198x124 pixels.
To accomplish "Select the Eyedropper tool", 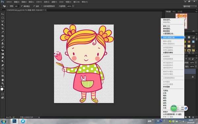I will point(3,32).
